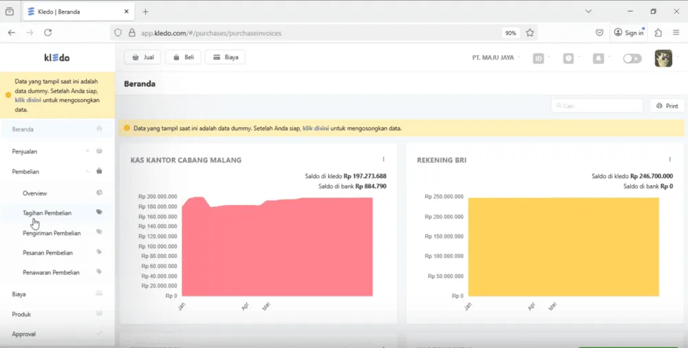This screenshot has height=348, width=688.
Task: Click the address bar URL
Action: [x=211, y=33]
